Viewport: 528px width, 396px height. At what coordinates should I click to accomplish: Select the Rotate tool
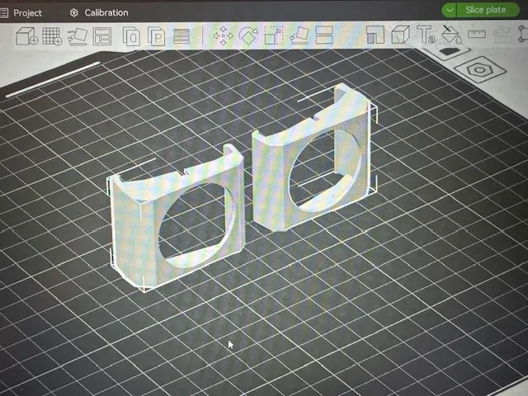tap(248, 35)
